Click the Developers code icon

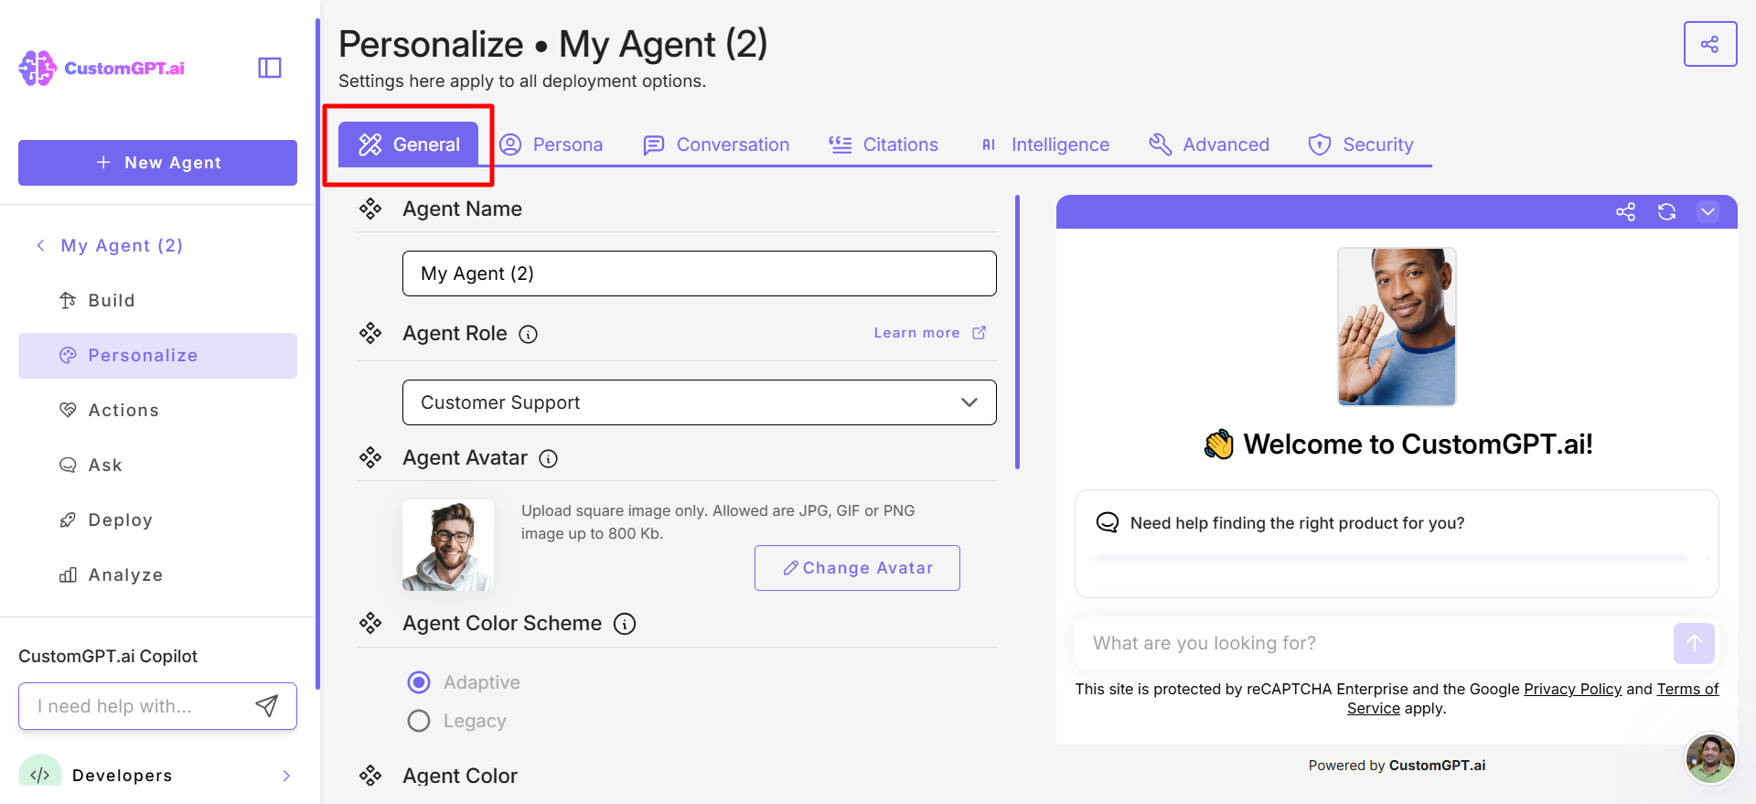click(40, 775)
